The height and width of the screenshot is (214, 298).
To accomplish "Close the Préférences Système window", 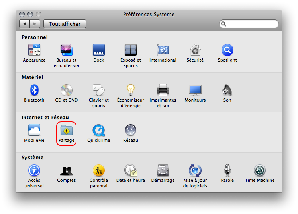I will [22, 14].
